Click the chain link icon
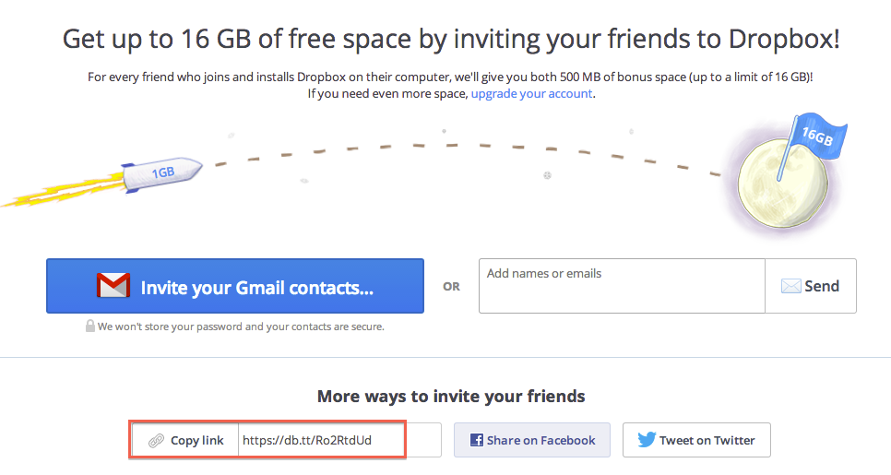 (x=156, y=440)
